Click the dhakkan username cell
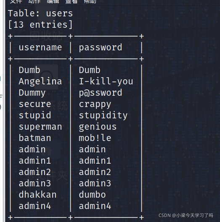The image size is (220, 222). pyautogui.click(x=37, y=195)
